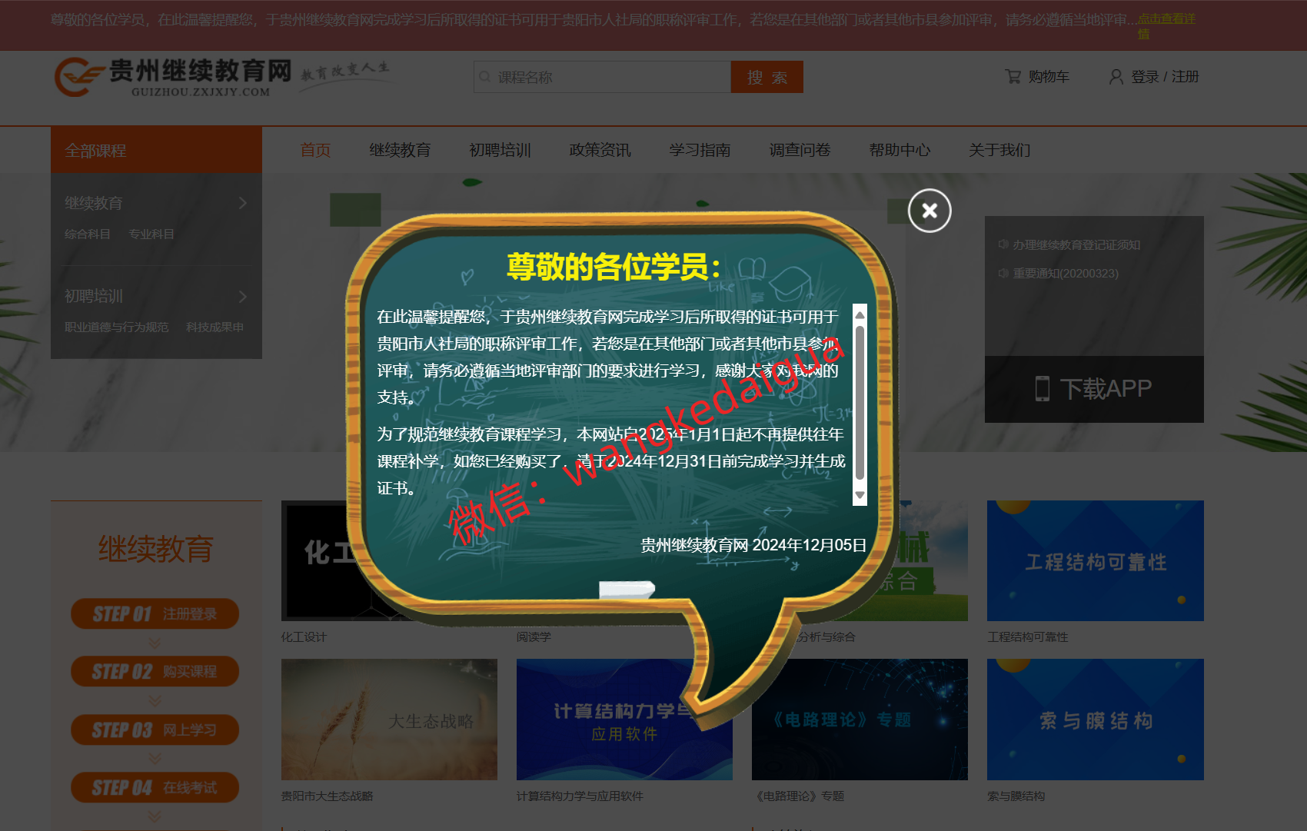Viewport: 1307px width, 831px height.
Task: Open the 工程结构可靠性 course thumbnail
Action: click(x=1096, y=560)
